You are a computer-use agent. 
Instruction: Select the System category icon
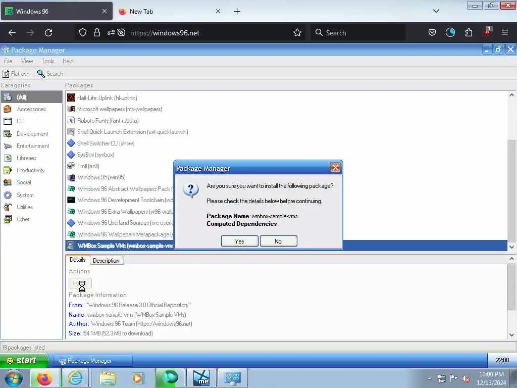click(x=8, y=195)
